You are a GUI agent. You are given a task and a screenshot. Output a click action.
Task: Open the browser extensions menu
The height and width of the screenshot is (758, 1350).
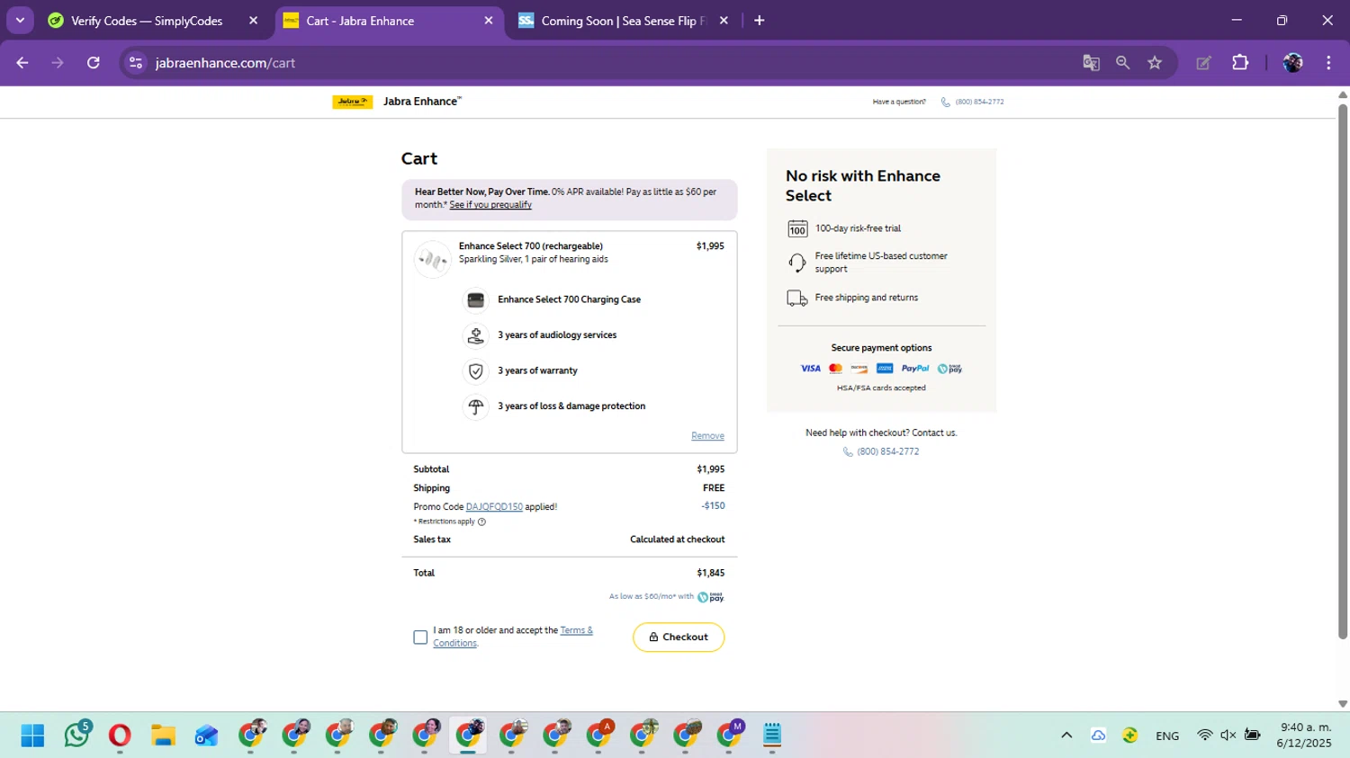[x=1240, y=63]
